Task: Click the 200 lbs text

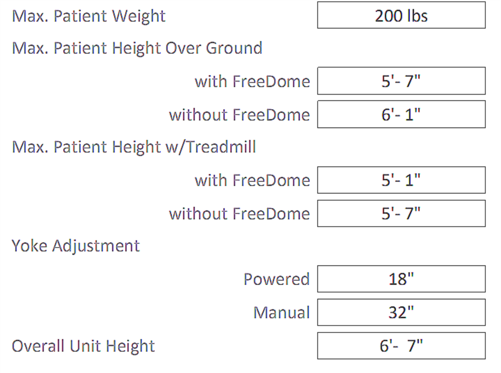Action: [x=401, y=16]
